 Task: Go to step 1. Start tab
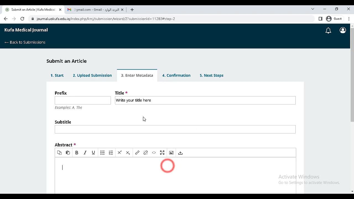(x=57, y=75)
